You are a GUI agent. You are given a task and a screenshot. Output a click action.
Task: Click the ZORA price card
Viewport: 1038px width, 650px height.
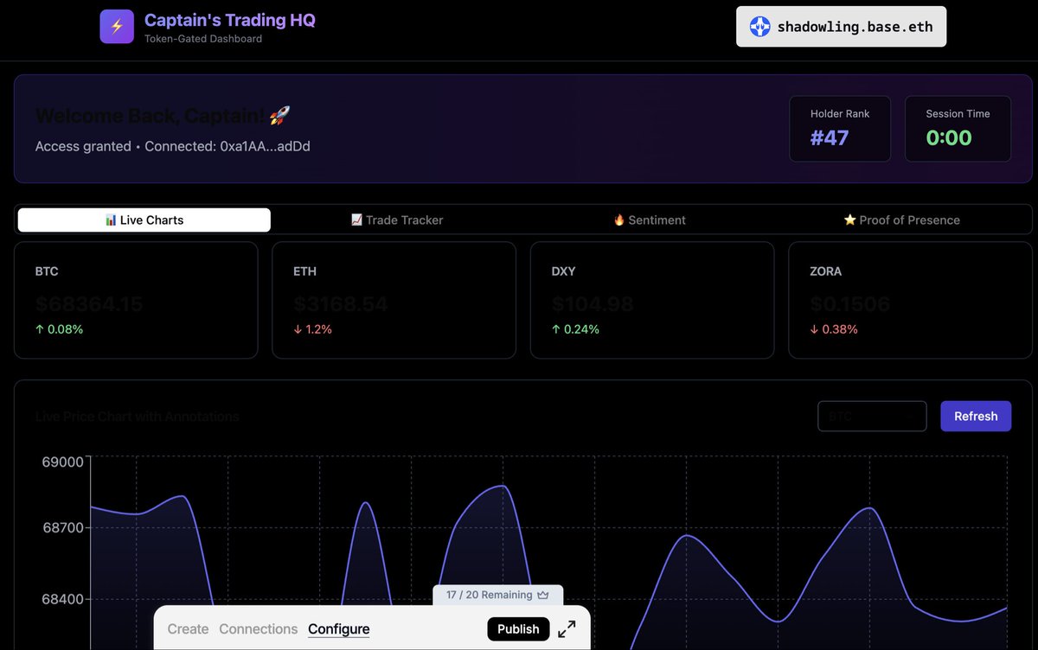point(910,300)
